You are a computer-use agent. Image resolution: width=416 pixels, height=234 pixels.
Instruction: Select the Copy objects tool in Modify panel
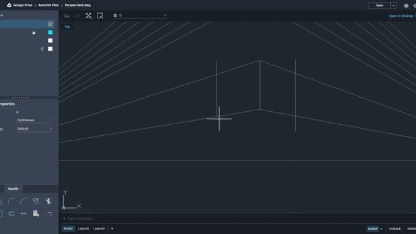pos(36,201)
